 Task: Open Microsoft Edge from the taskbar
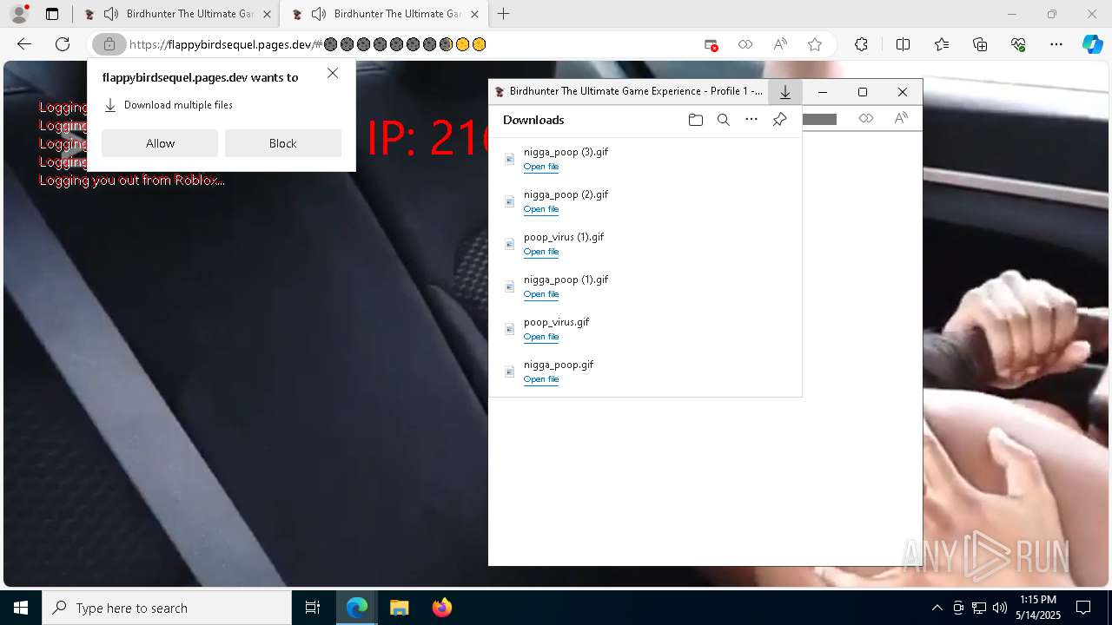pos(357,608)
